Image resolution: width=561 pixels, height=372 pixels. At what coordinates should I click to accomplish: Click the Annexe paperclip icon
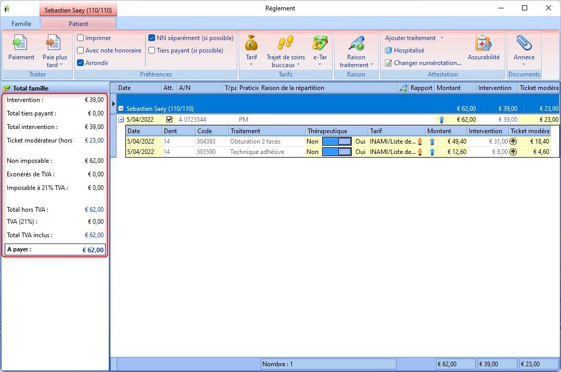tap(524, 43)
